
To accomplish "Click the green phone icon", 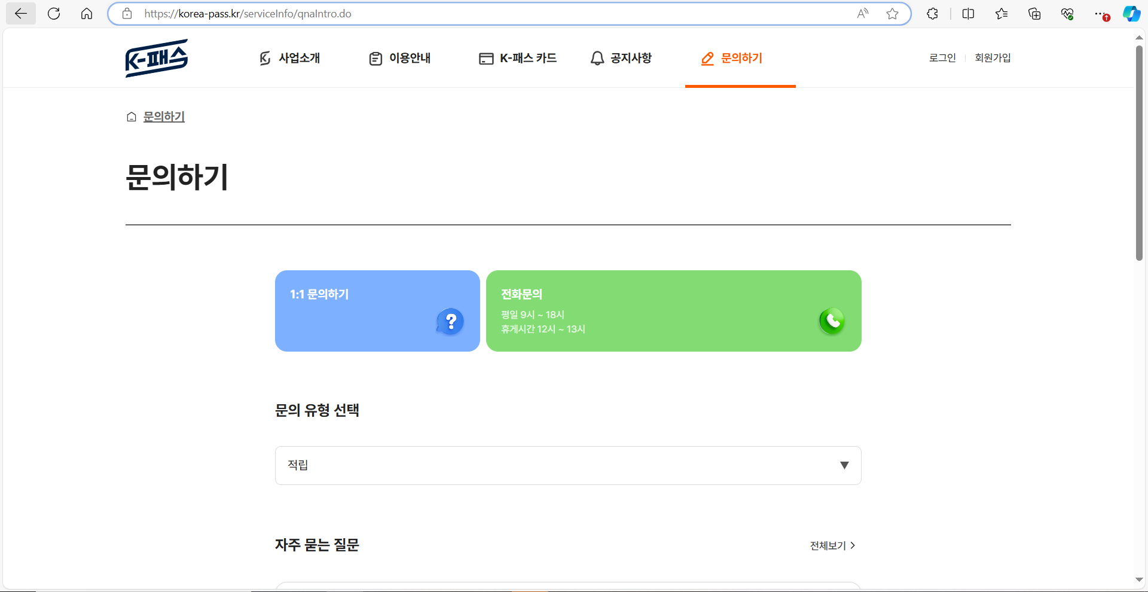I will click(x=832, y=321).
